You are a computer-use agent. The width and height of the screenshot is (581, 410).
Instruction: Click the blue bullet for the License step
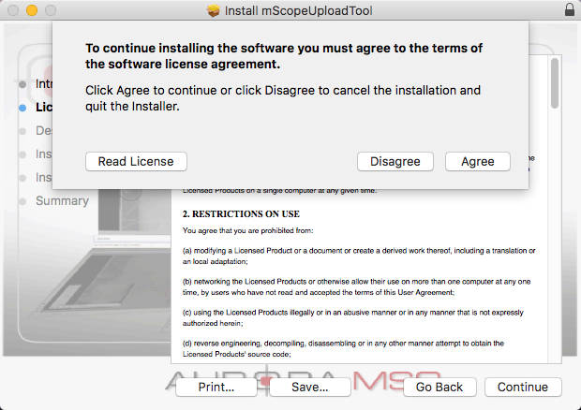click(22, 108)
